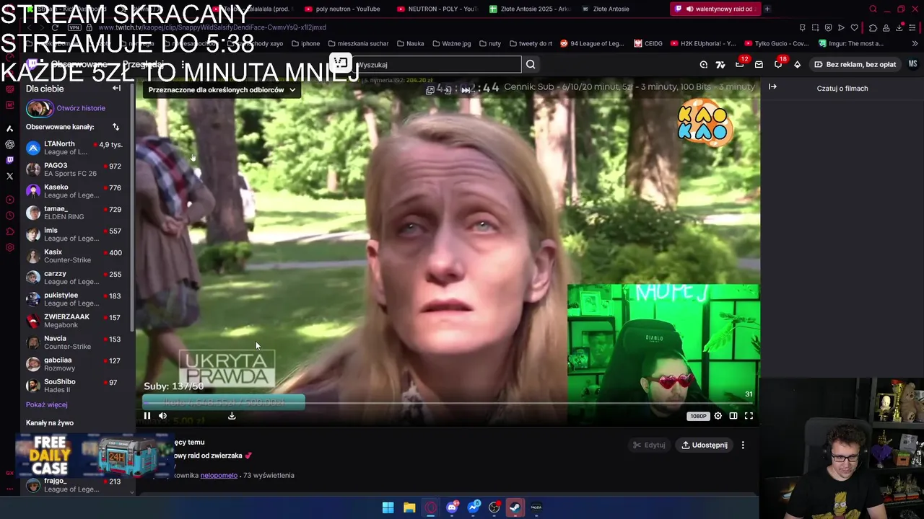This screenshot has height=519, width=924.
Task: Open ZWIERZAAAK Megabonk stream
Action: click(74, 321)
